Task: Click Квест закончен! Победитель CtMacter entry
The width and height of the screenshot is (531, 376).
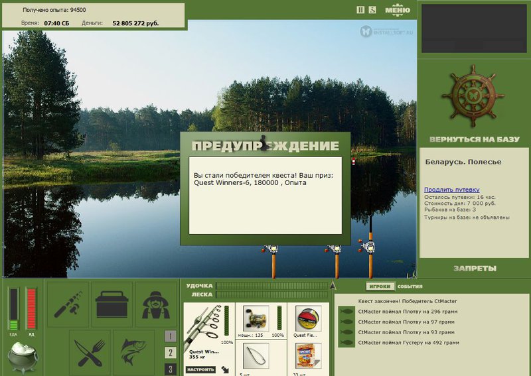Action: 408,301
